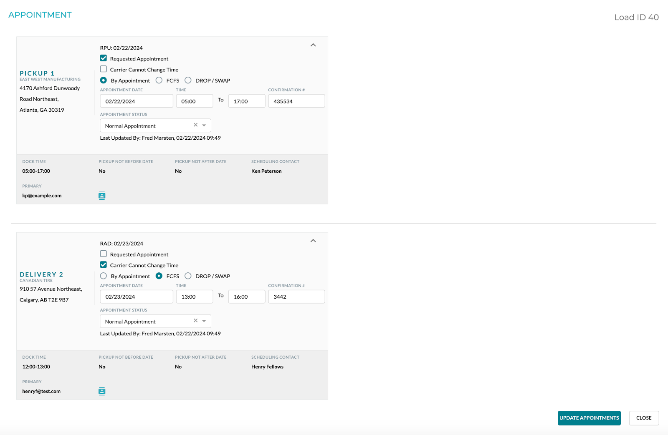Screen dimensions: 668x435
Task: Clear Delivery 2 appointment status selection
Action: click(x=195, y=321)
